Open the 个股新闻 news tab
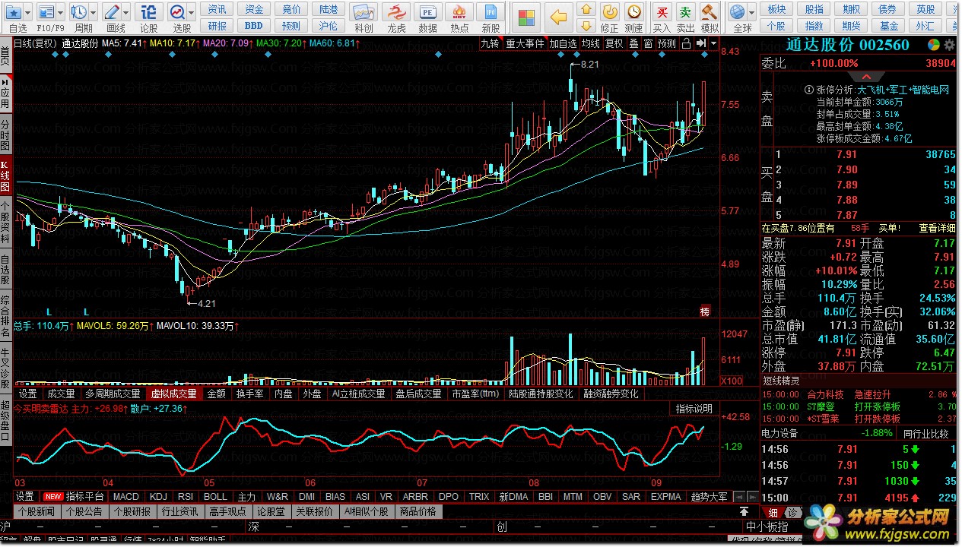Viewport: 962px width, 547px height. pyautogui.click(x=37, y=512)
